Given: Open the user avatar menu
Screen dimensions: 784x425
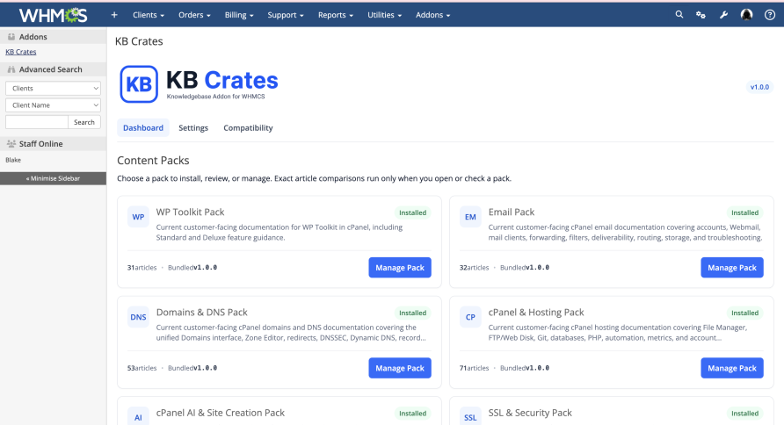Looking at the screenshot, I should tap(746, 15).
